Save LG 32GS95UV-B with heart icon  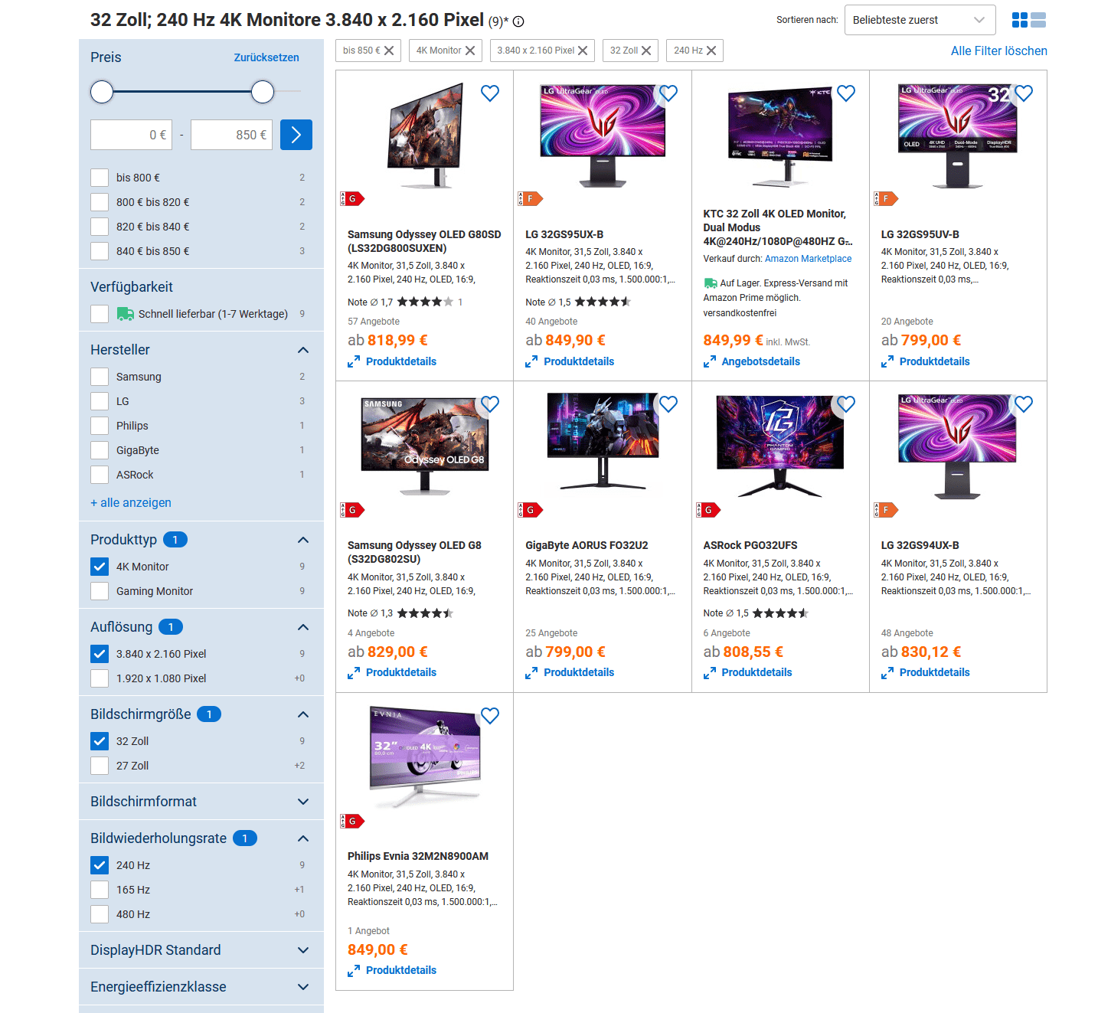[1024, 93]
